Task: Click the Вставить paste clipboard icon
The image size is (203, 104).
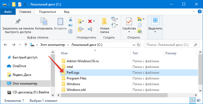Action: [x=60, y=21]
